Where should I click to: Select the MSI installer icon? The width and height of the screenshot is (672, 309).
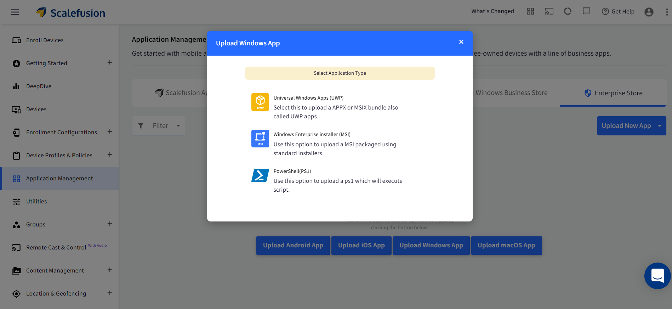(260, 139)
